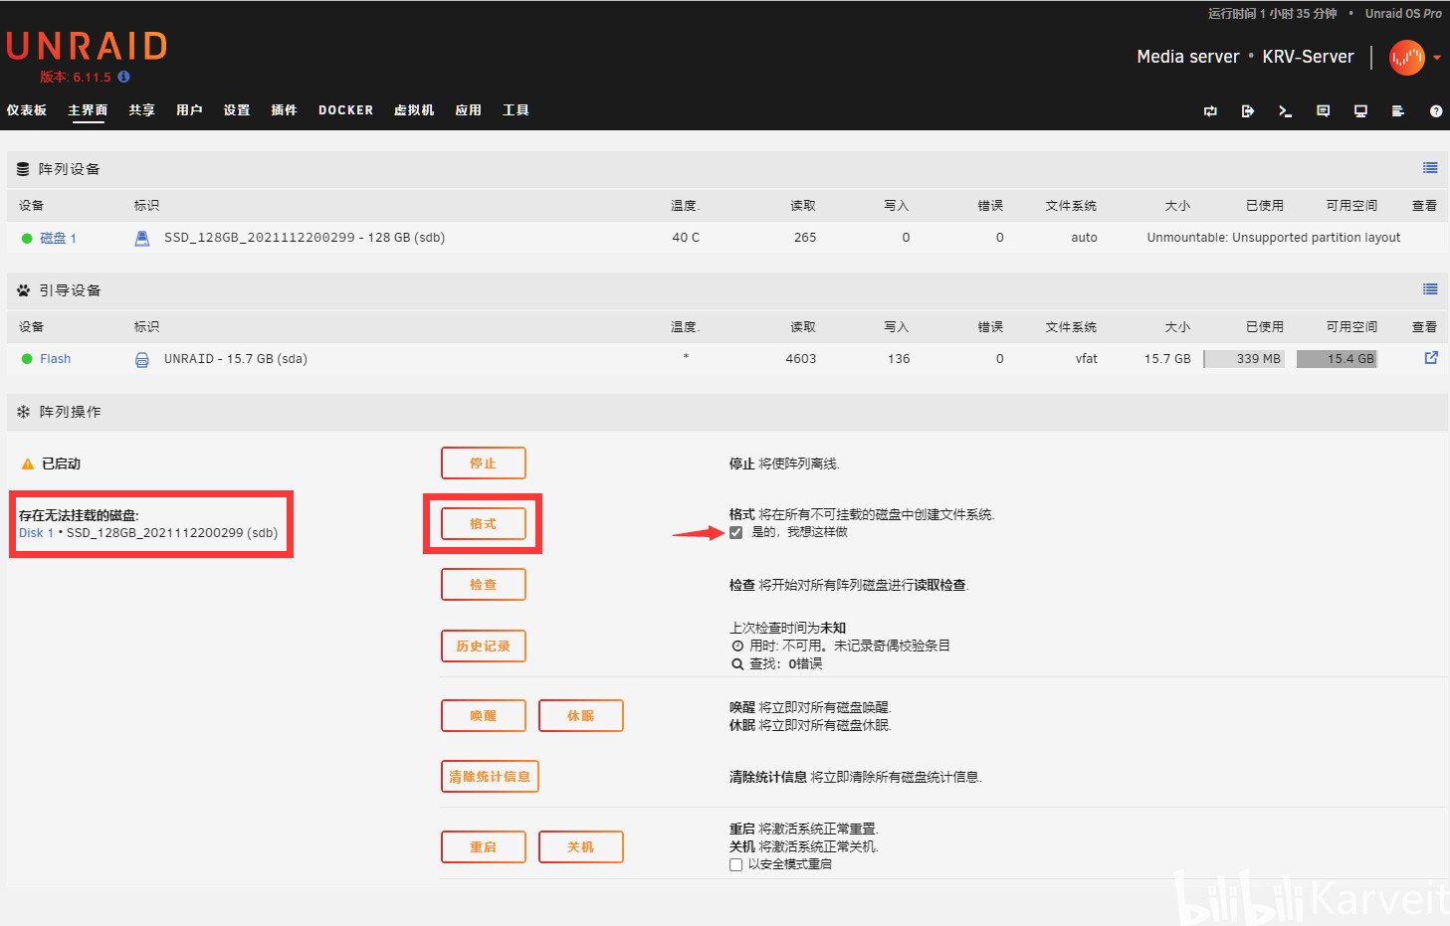Open the 仪表板 dashboard menu
The height and width of the screenshot is (926, 1450).
[27, 110]
